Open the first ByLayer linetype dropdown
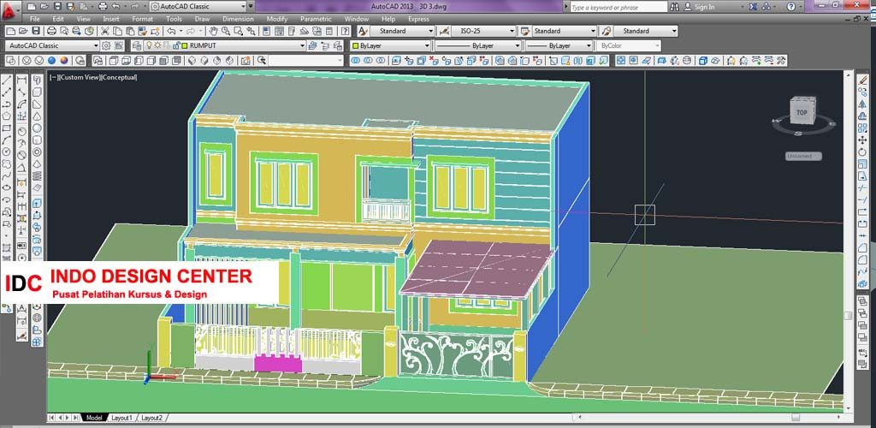This screenshot has height=428, width=876. point(517,46)
